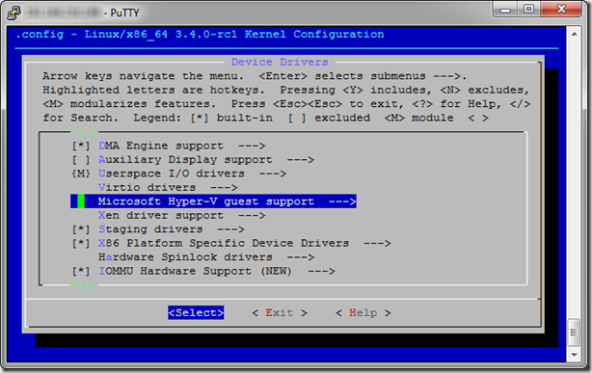Select Microsoft Hyper-V guest support entry
The height and width of the screenshot is (373, 592).
[x=213, y=201]
